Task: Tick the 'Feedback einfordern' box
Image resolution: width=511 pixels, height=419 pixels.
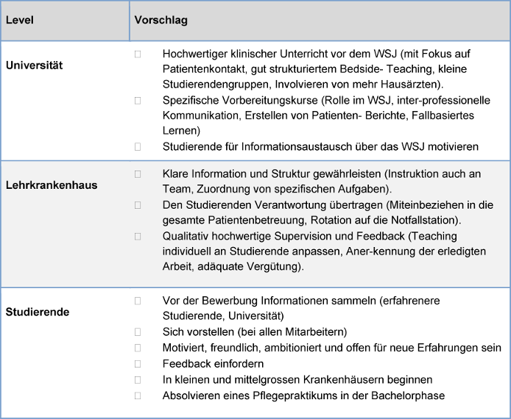Action: point(138,364)
